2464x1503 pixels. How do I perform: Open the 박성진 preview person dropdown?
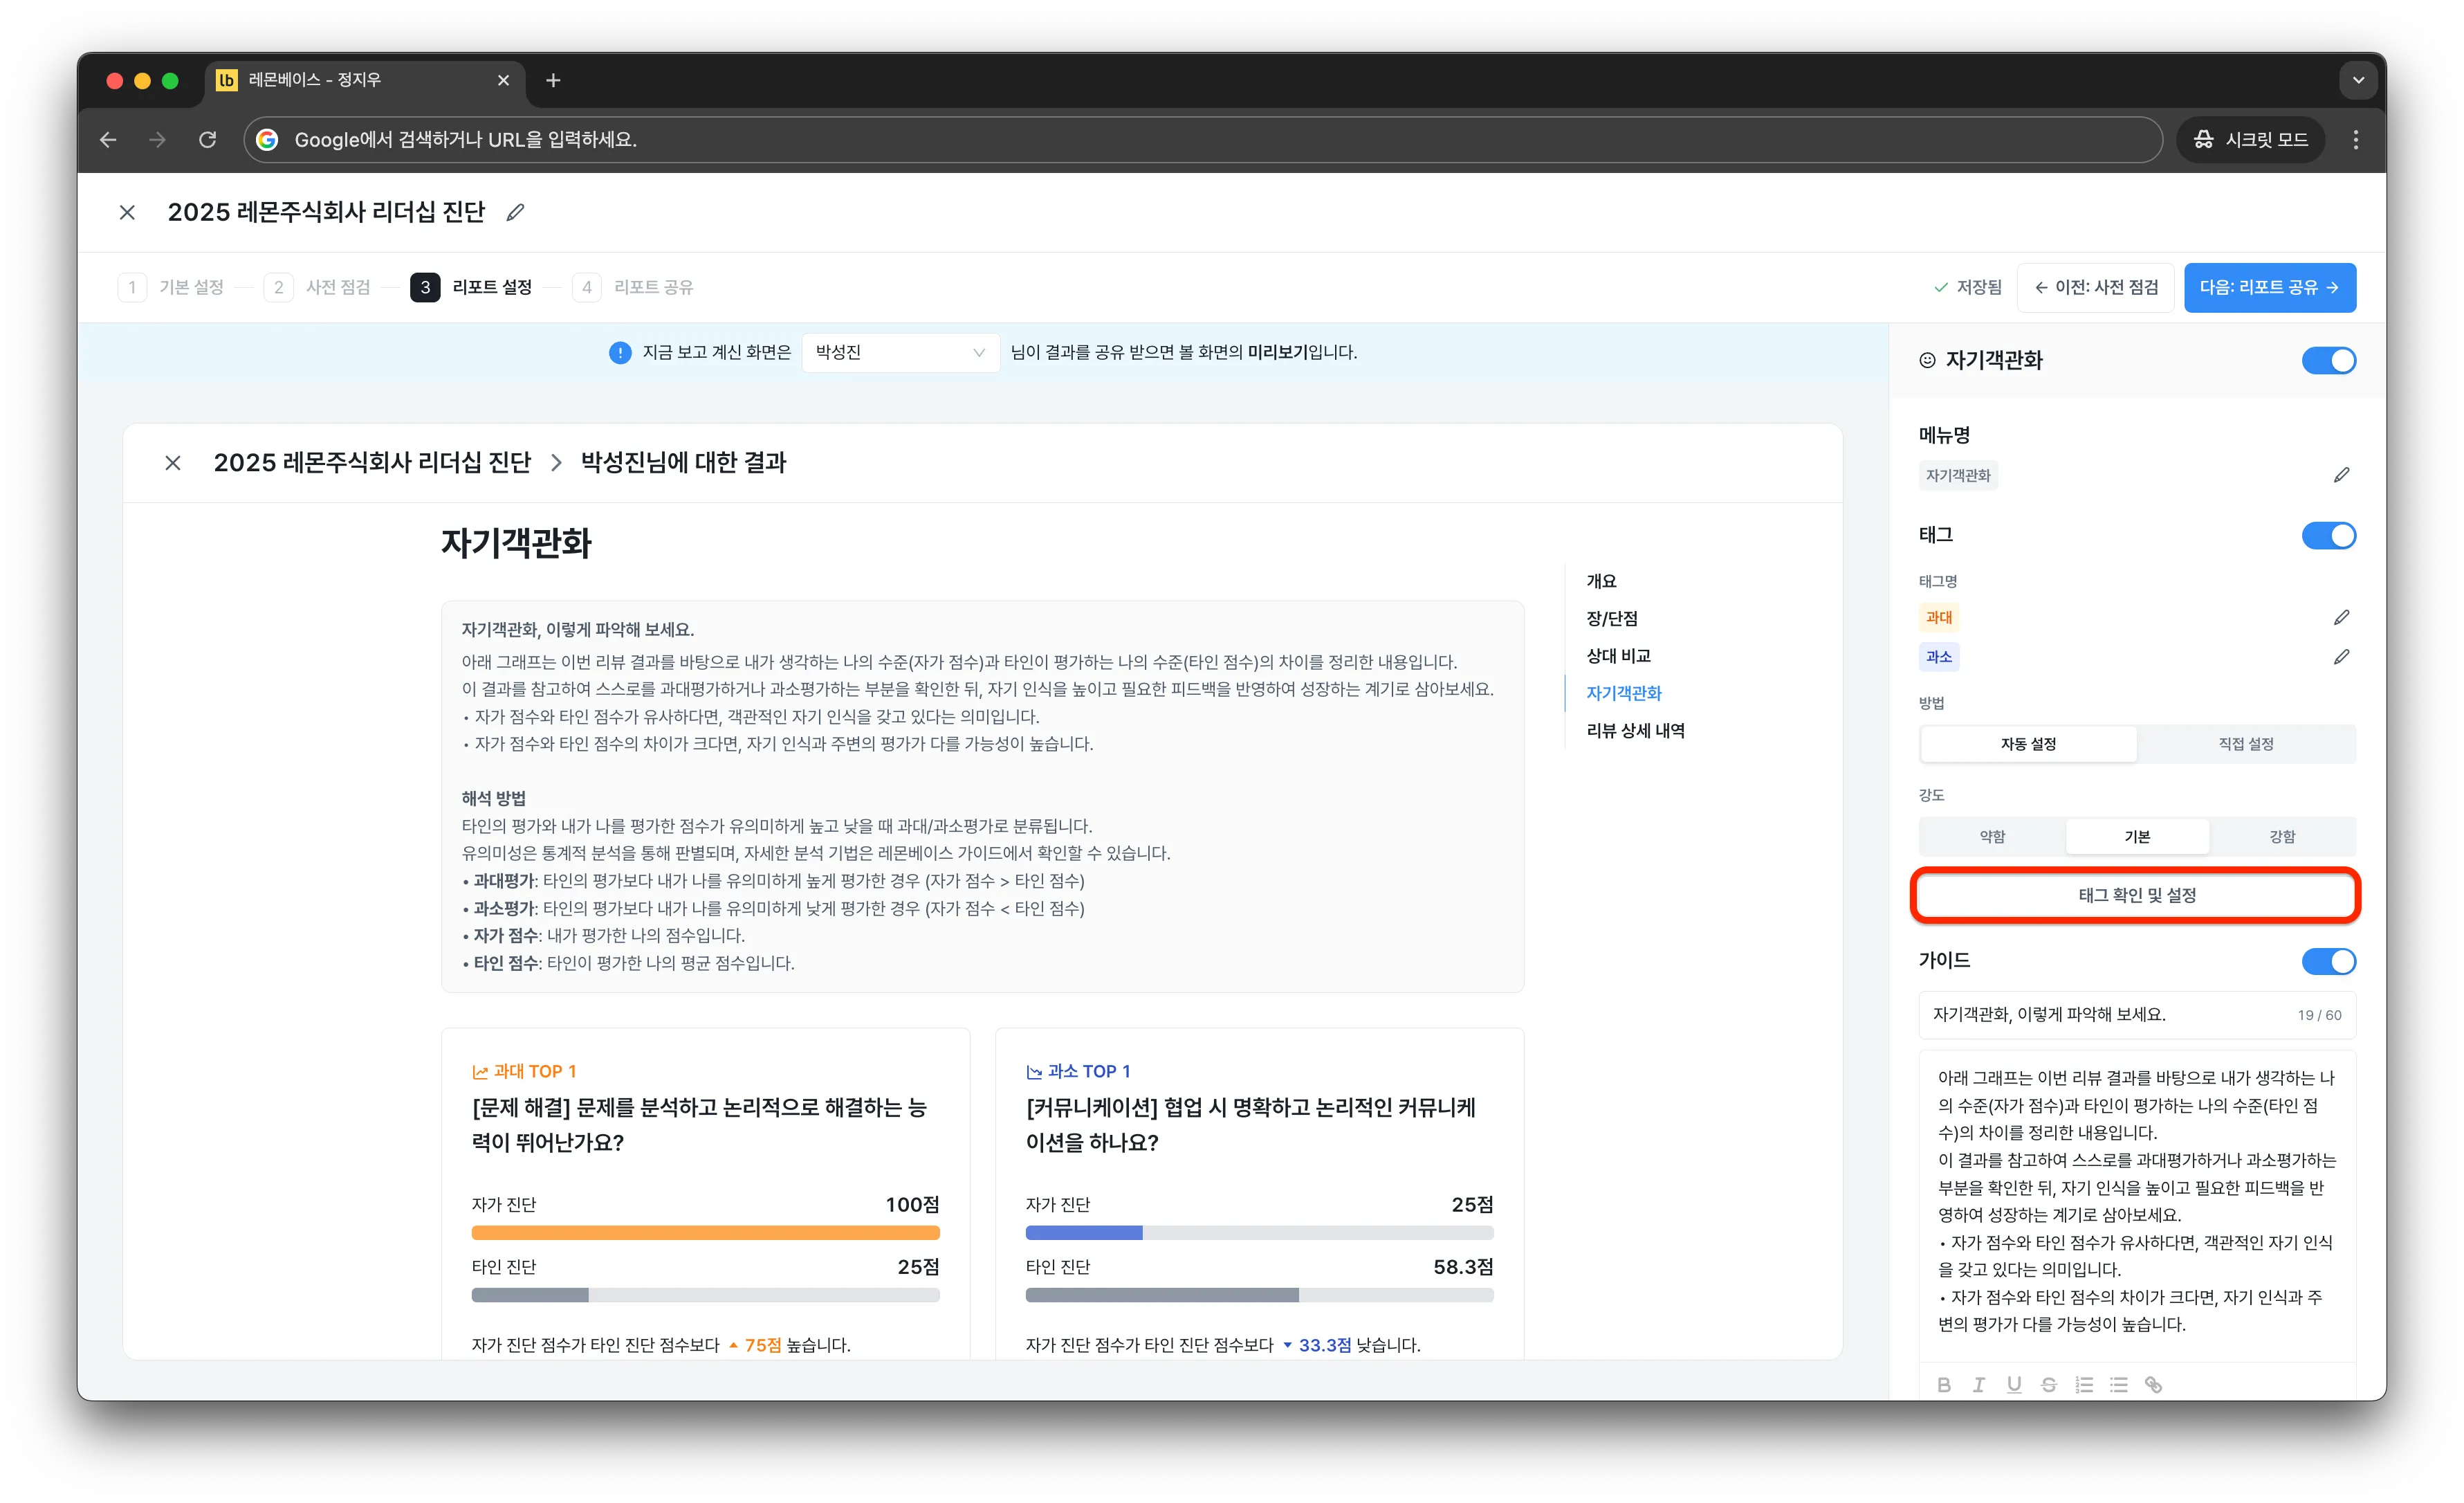tap(900, 352)
